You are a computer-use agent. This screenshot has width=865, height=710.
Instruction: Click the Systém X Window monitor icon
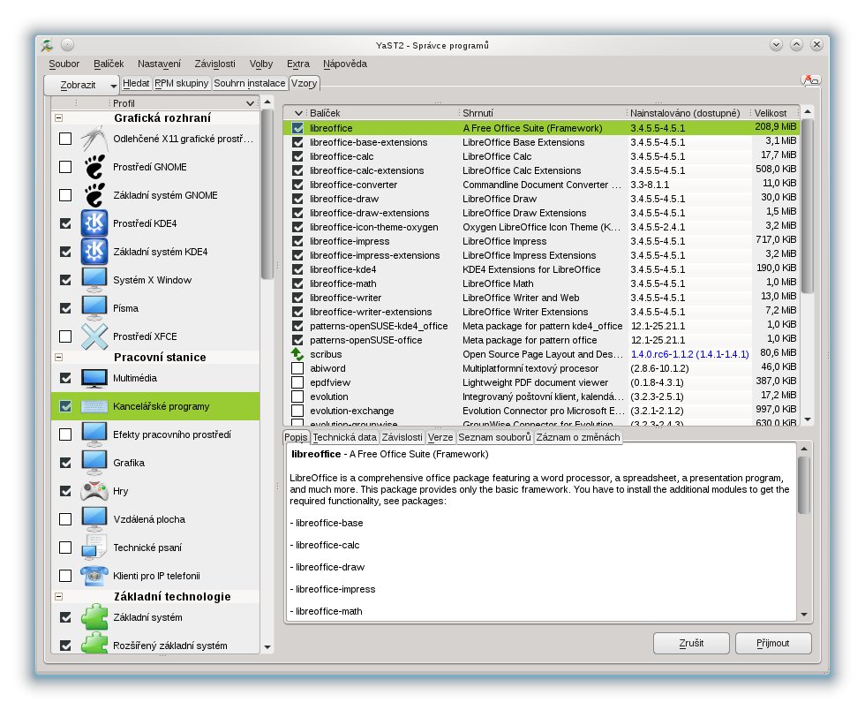click(94, 280)
